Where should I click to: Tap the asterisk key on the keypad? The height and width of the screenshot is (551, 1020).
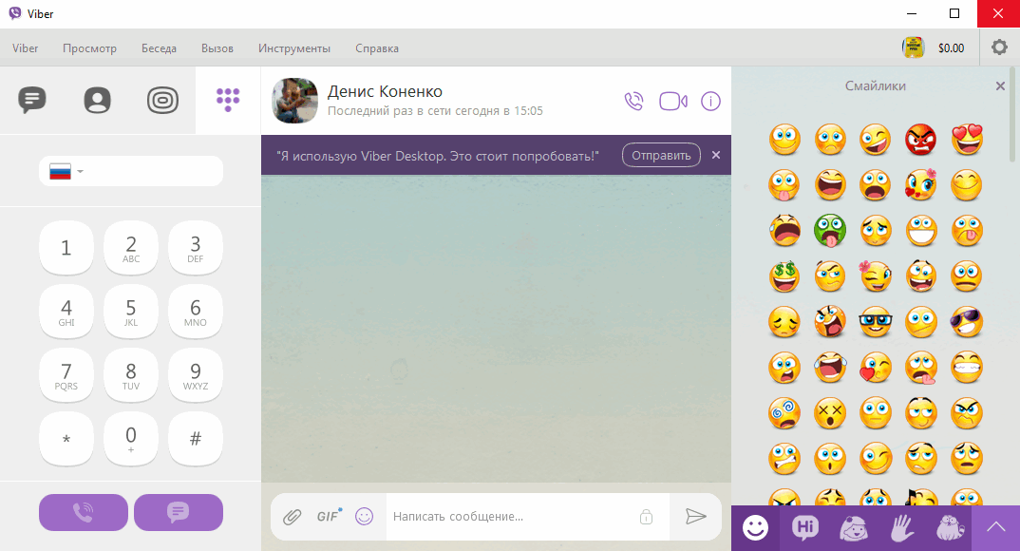(x=66, y=439)
